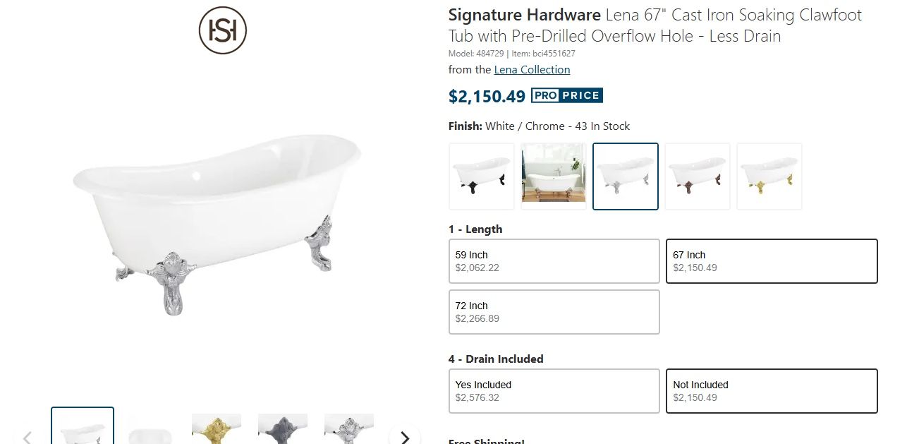
Task: Choose the 72 Inch length option
Action: coord(554,312)
